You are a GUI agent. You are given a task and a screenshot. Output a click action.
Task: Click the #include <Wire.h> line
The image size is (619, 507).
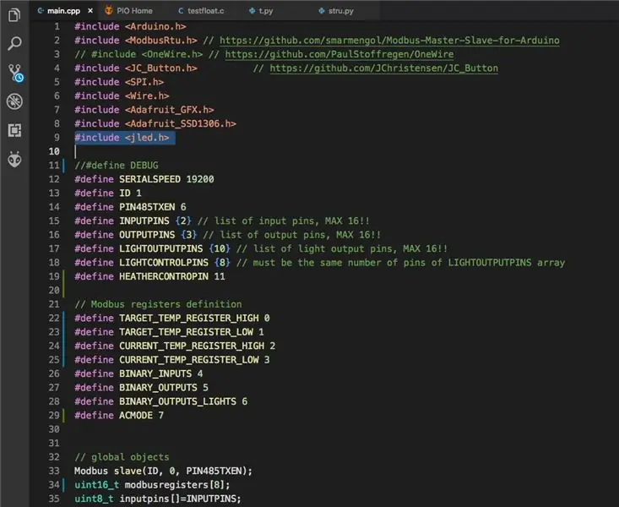(x=122, y=96)
